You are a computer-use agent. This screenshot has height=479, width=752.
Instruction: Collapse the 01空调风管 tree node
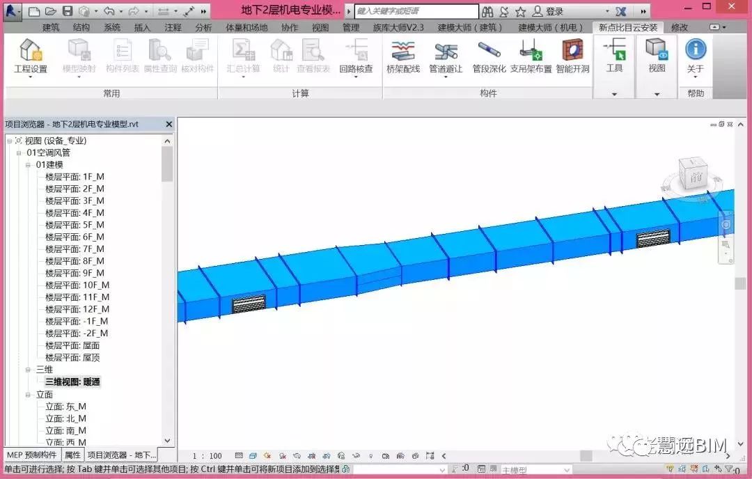click(x=19, y=153)
